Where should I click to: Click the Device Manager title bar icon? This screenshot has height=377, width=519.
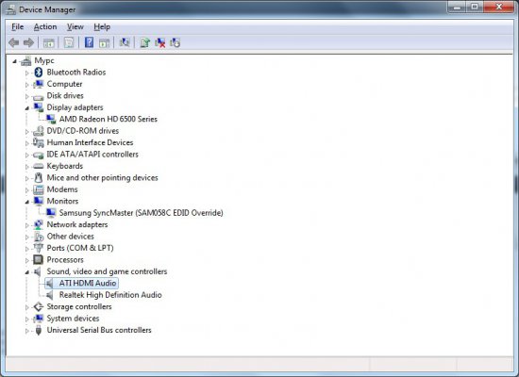[10, 9]
